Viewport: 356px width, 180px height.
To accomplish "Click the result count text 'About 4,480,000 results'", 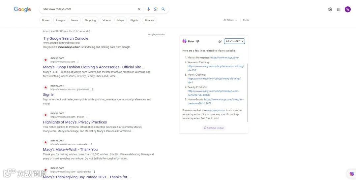I will [x=57, y=31].
